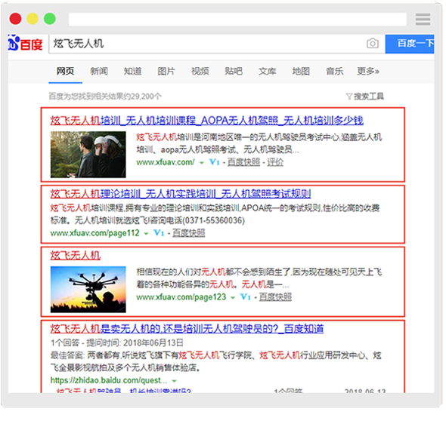Click the red window dot
Image resolution: width=446 pixels, height=430 pixels.
coord(15,19)
